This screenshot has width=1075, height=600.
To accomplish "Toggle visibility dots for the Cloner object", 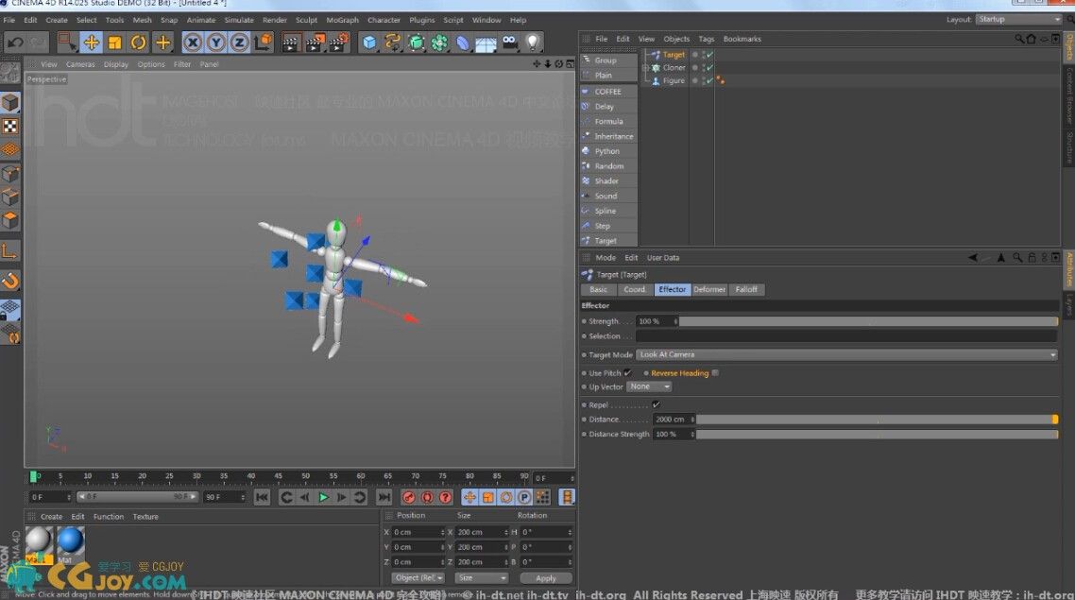I will pos(704,68).
